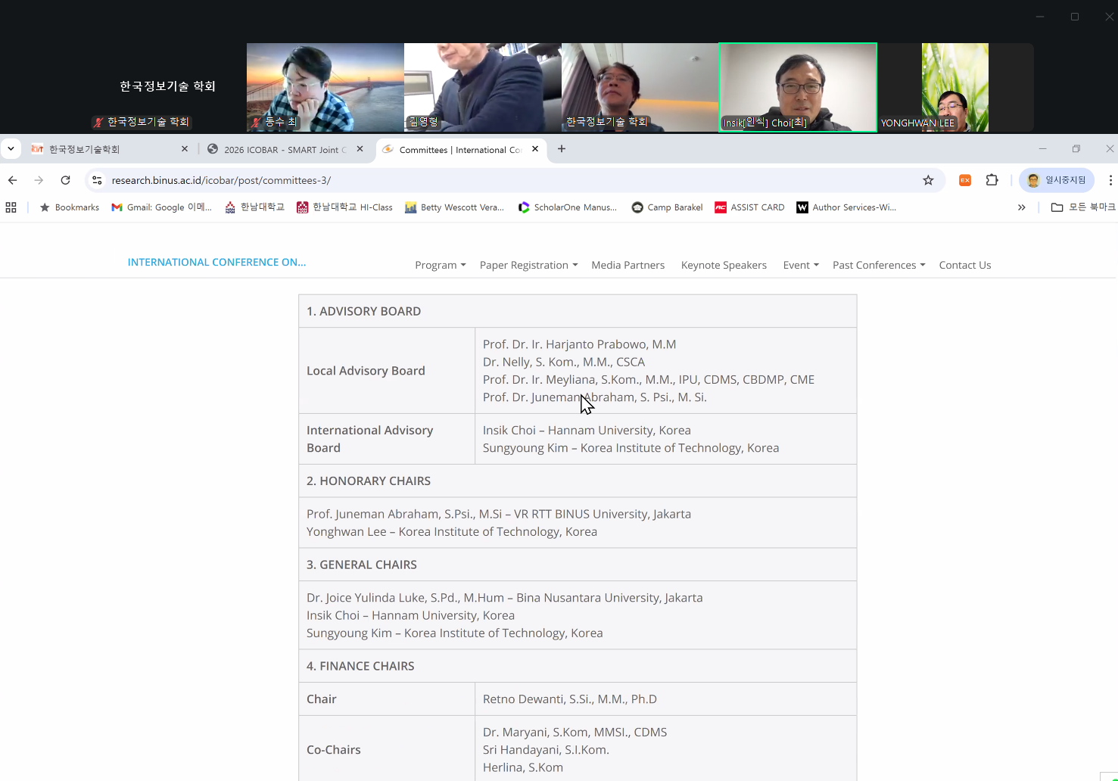Image resolution: width=1118 pixels, height=781 pixels.
Task: Go to the Contact Us page
Action: click(x=964, y=265)
